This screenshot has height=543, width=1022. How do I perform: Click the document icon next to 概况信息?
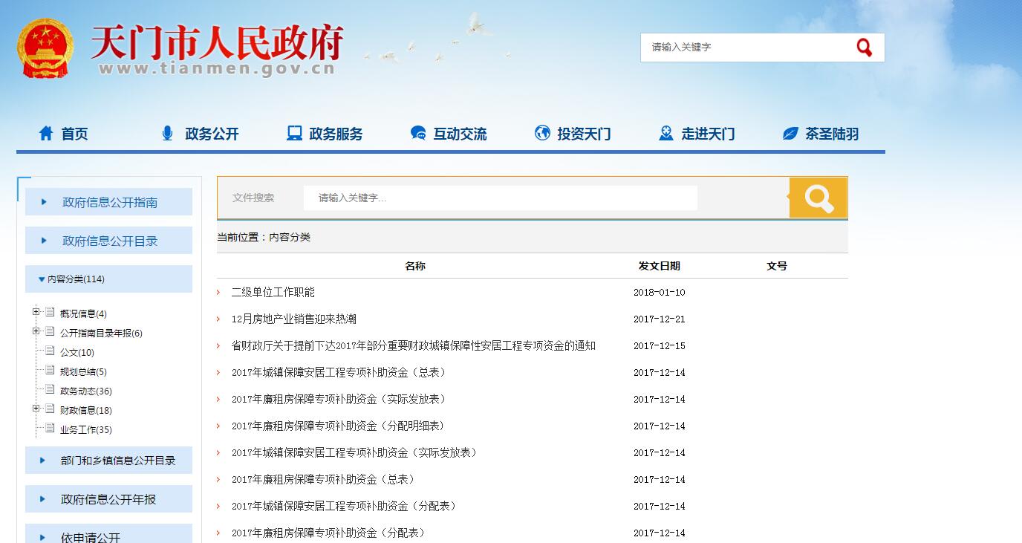(x=50, y=312)
